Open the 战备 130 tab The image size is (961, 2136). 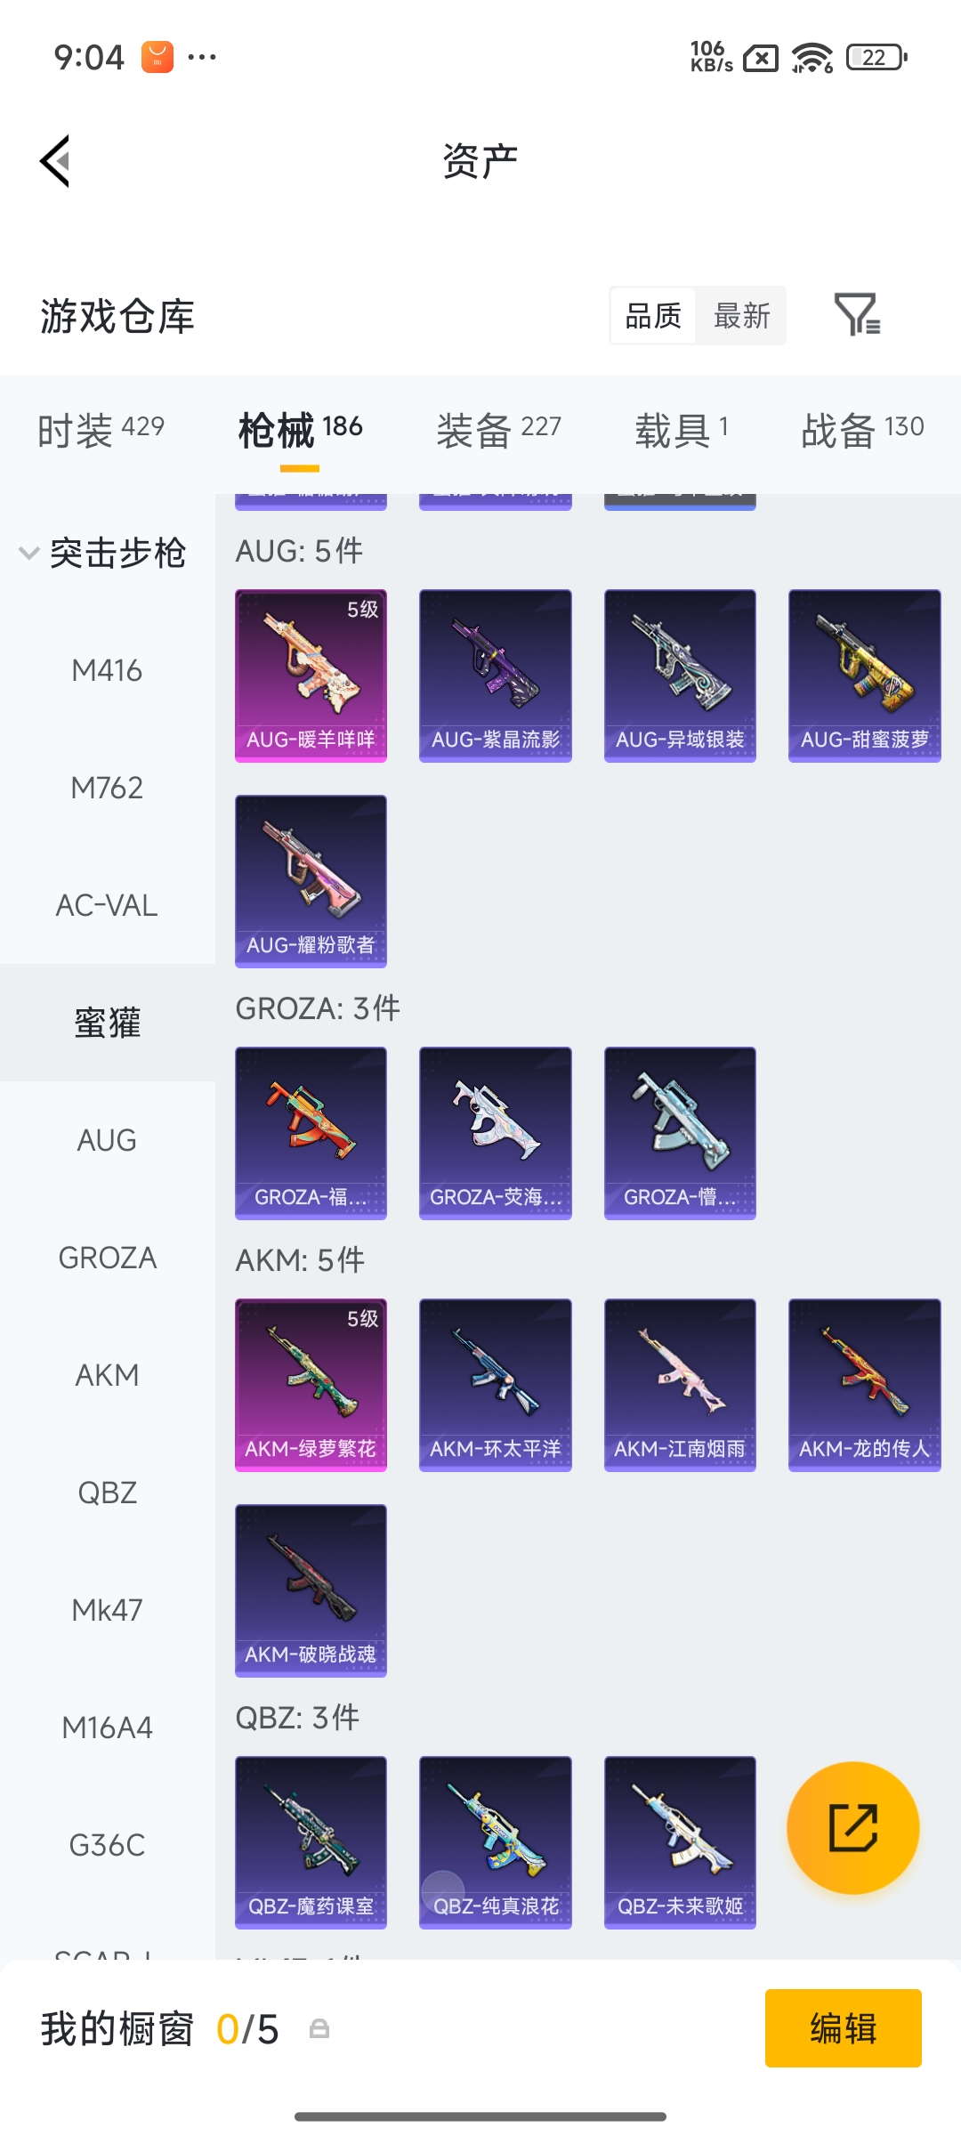(x=862, y=430)
